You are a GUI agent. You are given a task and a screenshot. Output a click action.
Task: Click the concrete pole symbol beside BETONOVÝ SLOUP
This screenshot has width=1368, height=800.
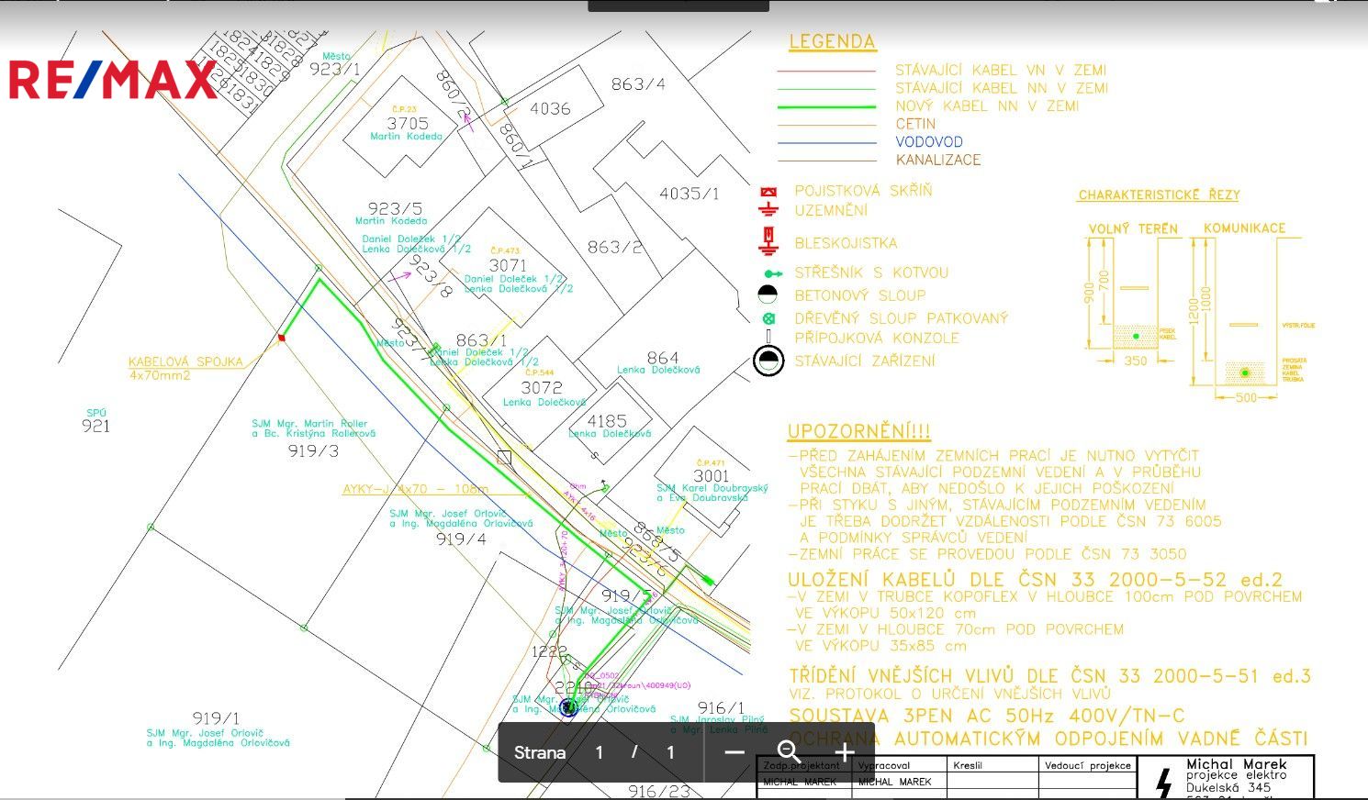[x=768, y=294]
